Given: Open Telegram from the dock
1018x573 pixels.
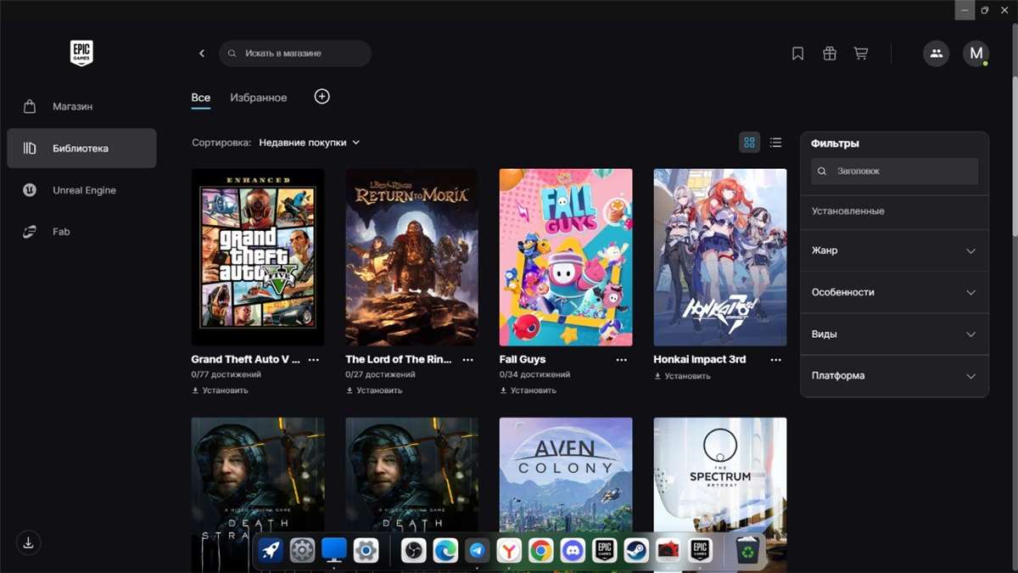Looking at the screenshot, I should pyautogui.click(x=478, y=551).
